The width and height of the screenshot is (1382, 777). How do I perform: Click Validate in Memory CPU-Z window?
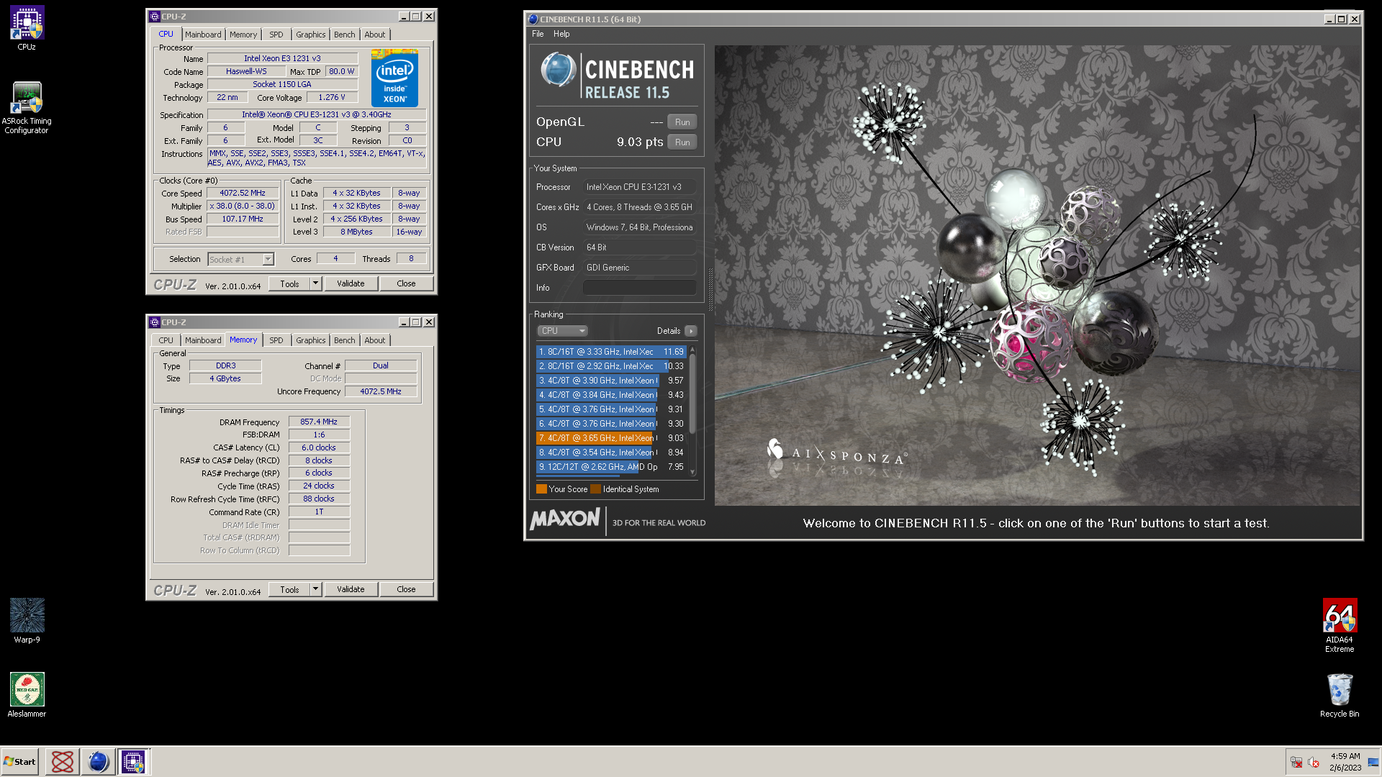pyautogui.click(x=351, y=589)
